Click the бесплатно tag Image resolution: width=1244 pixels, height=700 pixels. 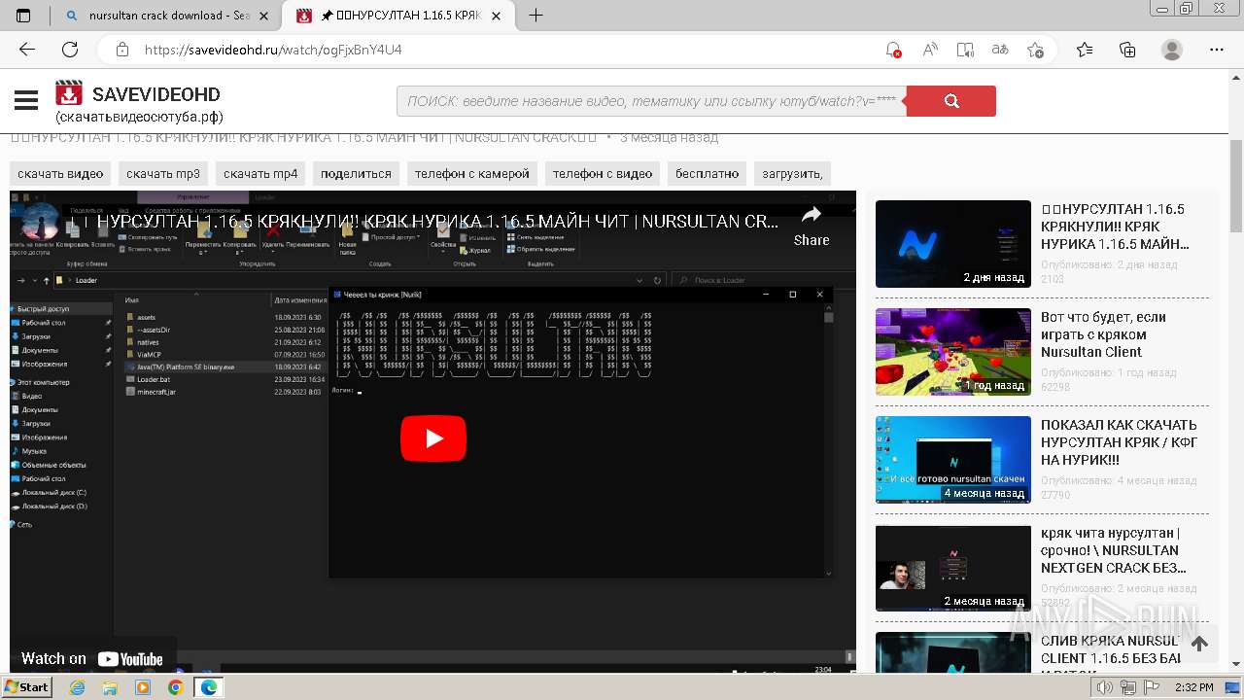click(708, 173)
